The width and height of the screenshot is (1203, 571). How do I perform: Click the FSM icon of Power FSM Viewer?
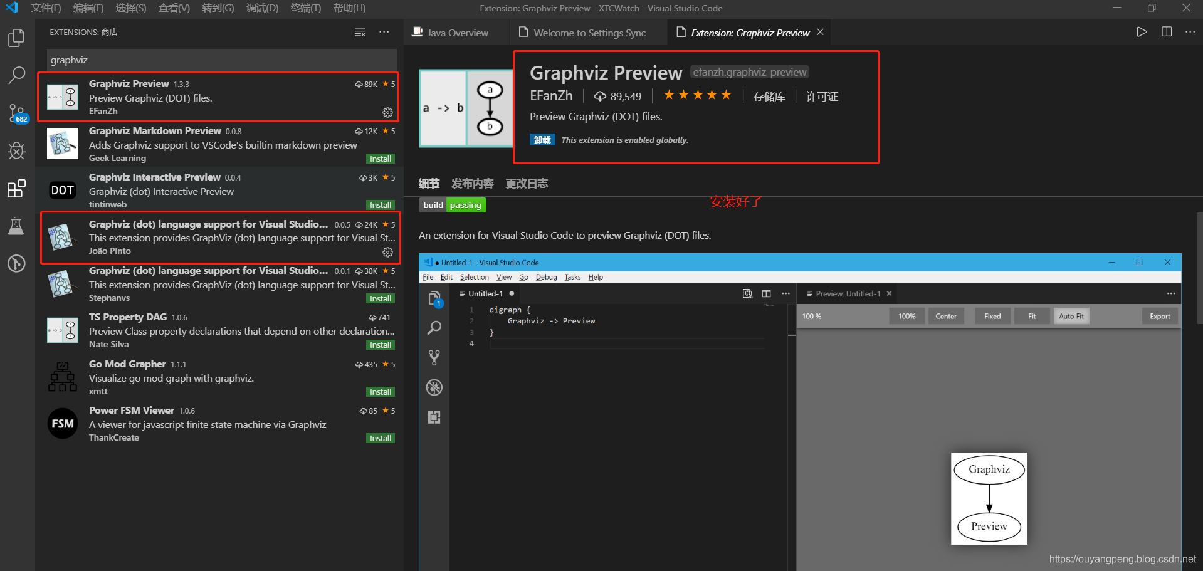pos(63,424)
